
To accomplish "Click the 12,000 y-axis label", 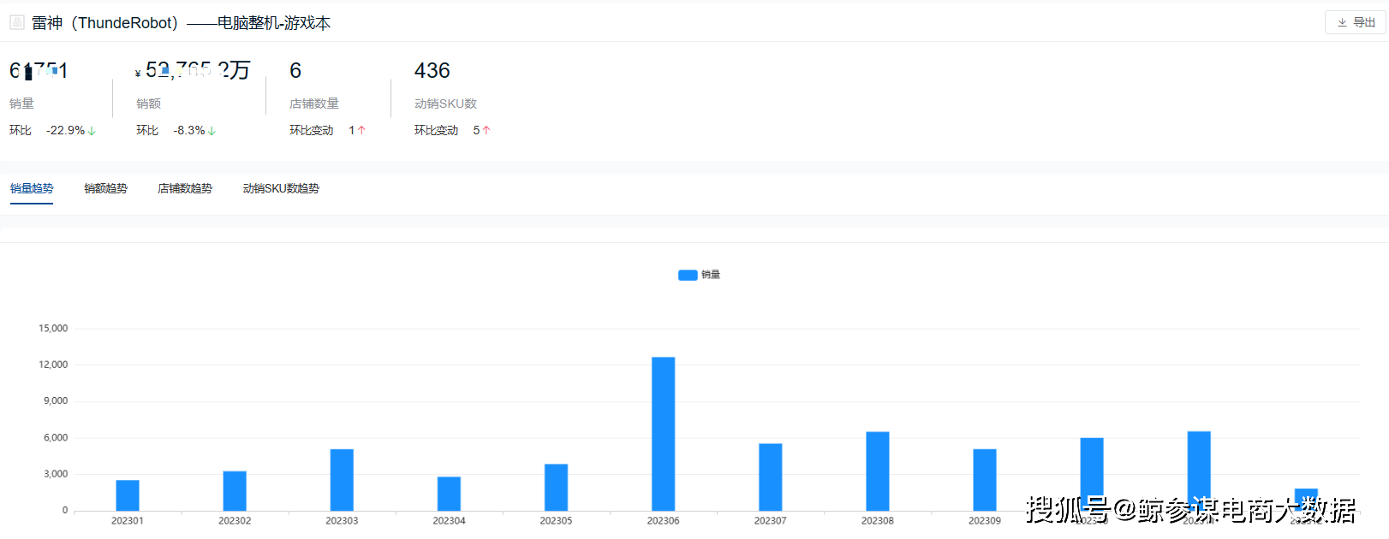I will click(53, 364).
